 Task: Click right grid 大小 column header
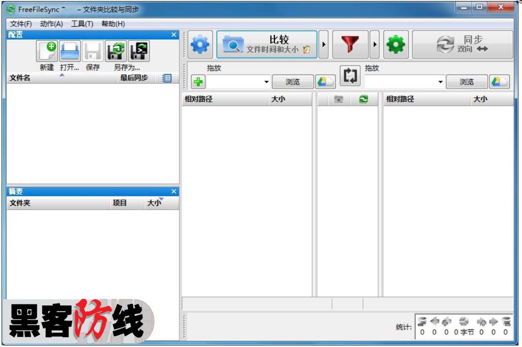click(x=492, y=99)
